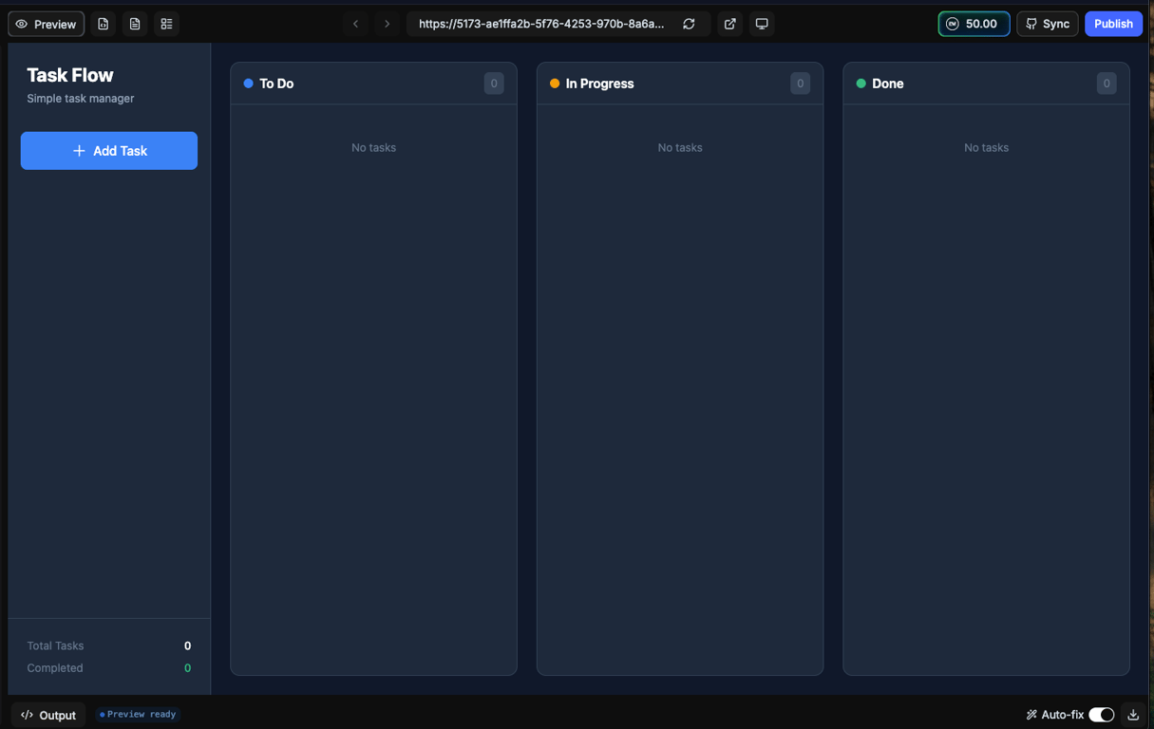Go forward in preview browser
The width and height of the screenshot is (1154, 729).
[387, 24]
